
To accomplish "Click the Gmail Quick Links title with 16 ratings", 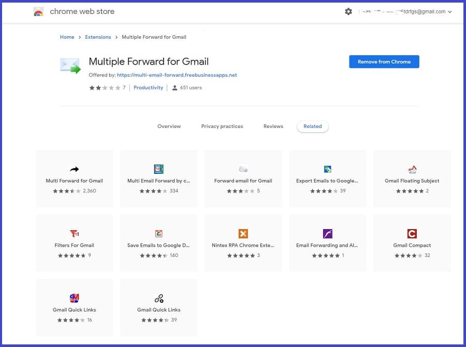I will (x=74, y=310).
